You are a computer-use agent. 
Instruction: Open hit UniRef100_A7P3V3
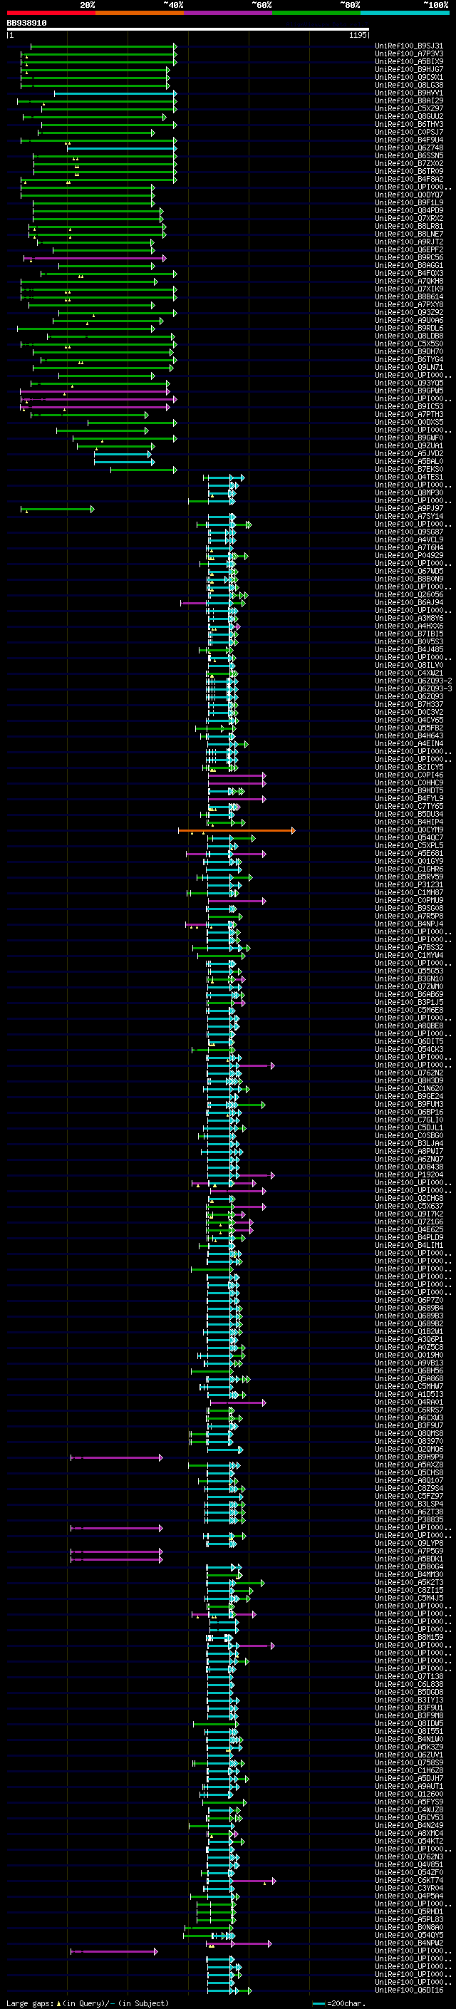(409, 54)
